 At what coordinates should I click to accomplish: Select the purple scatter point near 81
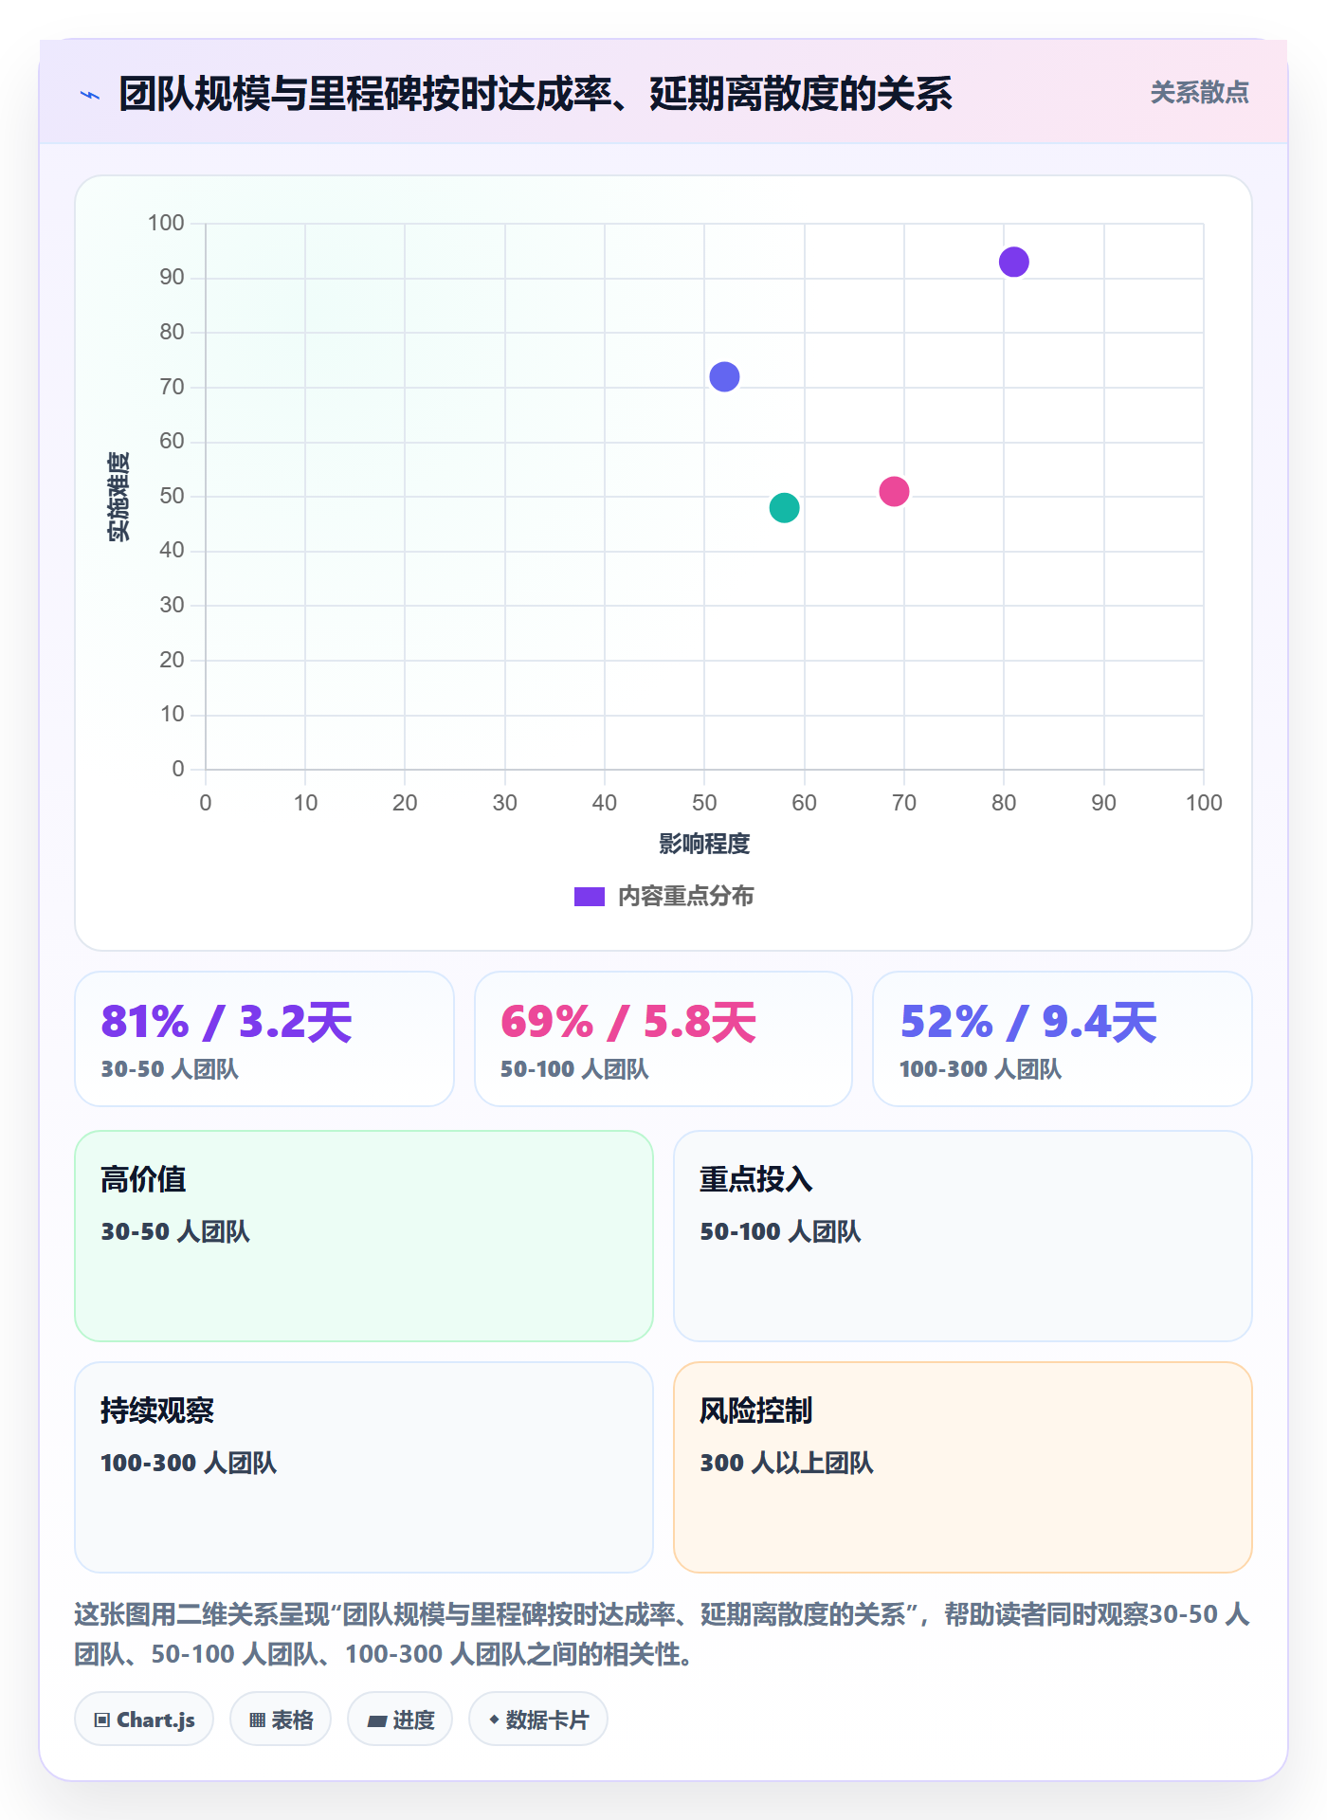tap(1014, 262)
